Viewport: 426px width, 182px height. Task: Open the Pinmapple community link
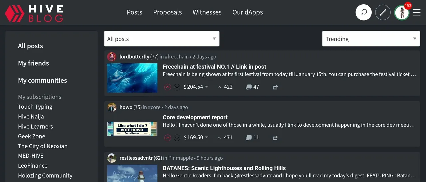pos(181,158)
